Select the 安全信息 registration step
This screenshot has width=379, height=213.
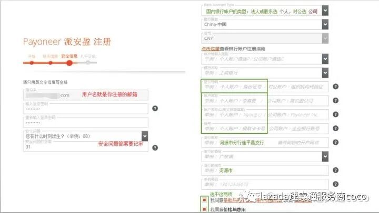[x=69, y=56]
